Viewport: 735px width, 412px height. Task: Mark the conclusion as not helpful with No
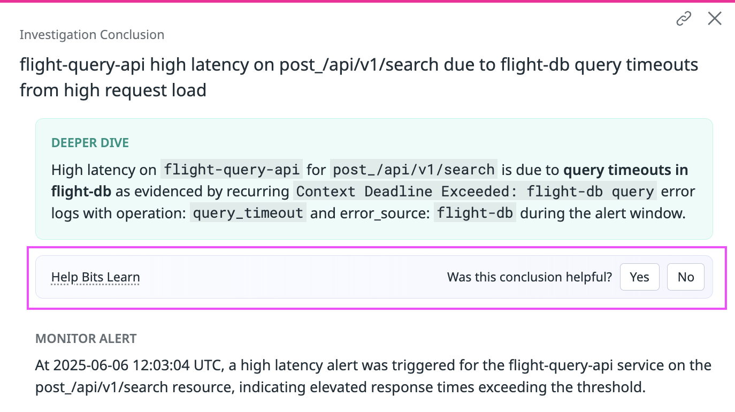point(685,277)
